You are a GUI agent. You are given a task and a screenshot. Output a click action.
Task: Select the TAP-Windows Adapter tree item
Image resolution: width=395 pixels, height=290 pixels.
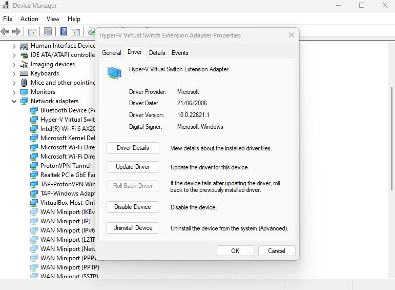tap(68, 194)
